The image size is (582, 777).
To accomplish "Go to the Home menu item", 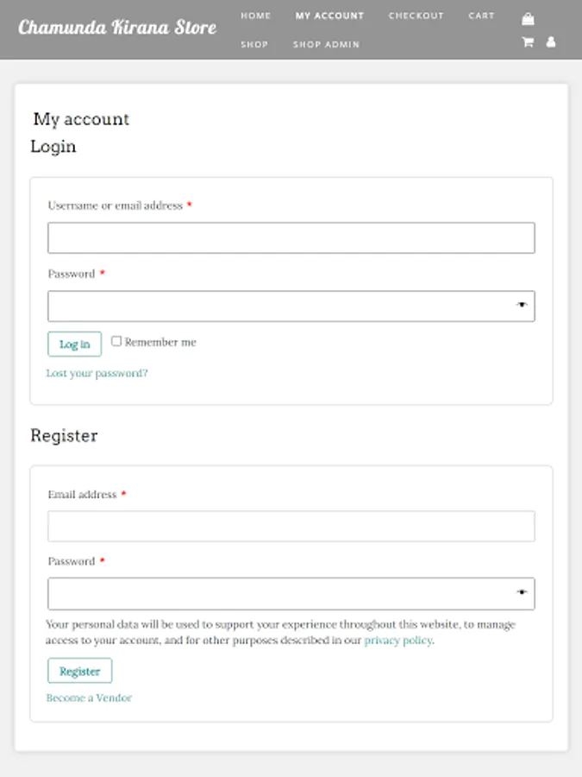I will [x=255, y=16].
